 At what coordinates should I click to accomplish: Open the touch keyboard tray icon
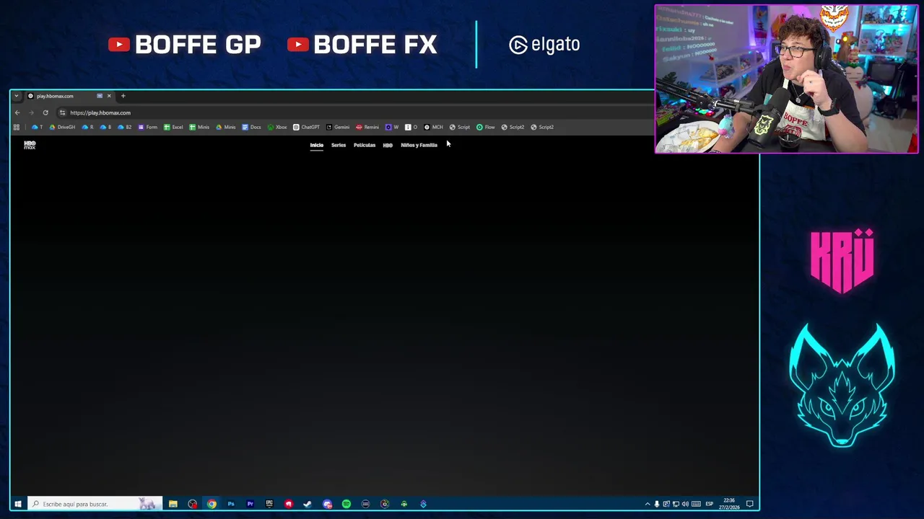pos(696,504)
